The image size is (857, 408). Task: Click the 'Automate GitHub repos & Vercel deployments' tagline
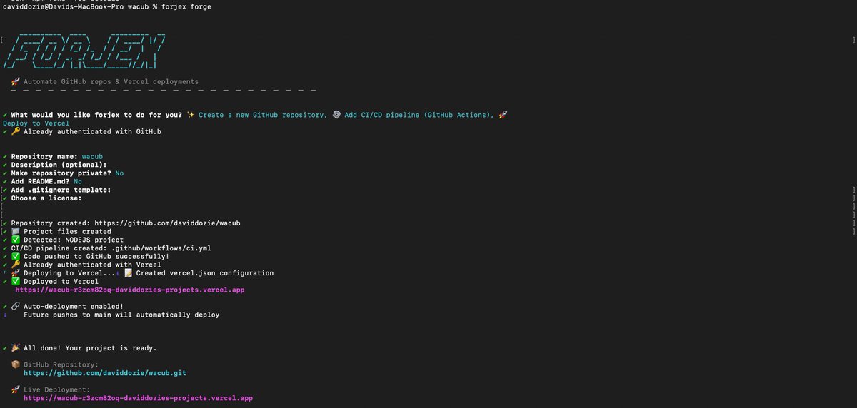pos(111,82)
